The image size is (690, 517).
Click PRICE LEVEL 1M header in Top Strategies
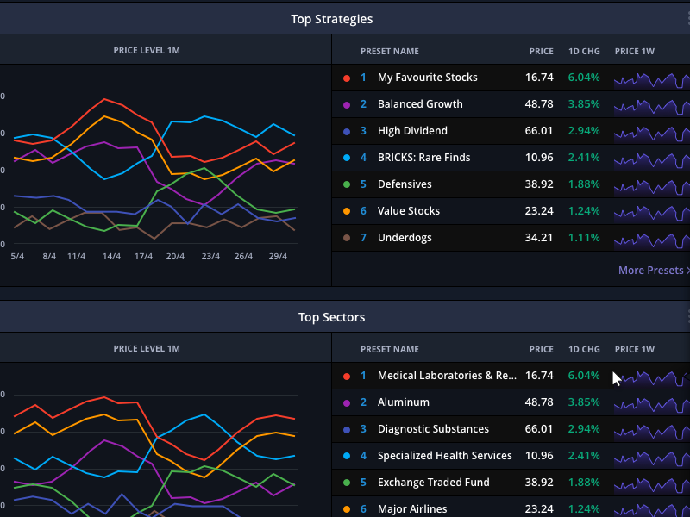pyautogui.click(x=147, y=51)
